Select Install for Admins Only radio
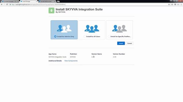This screenshot has height=102, width=183. pos(55,37)
